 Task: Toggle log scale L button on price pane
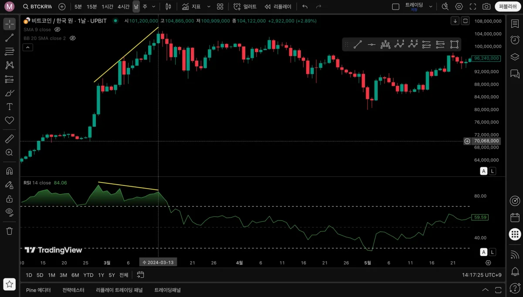[492, 171]
